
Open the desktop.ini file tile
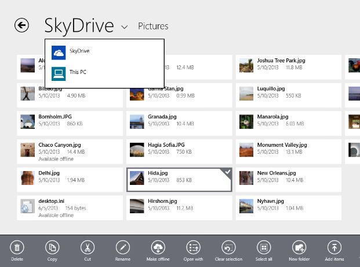70,207
